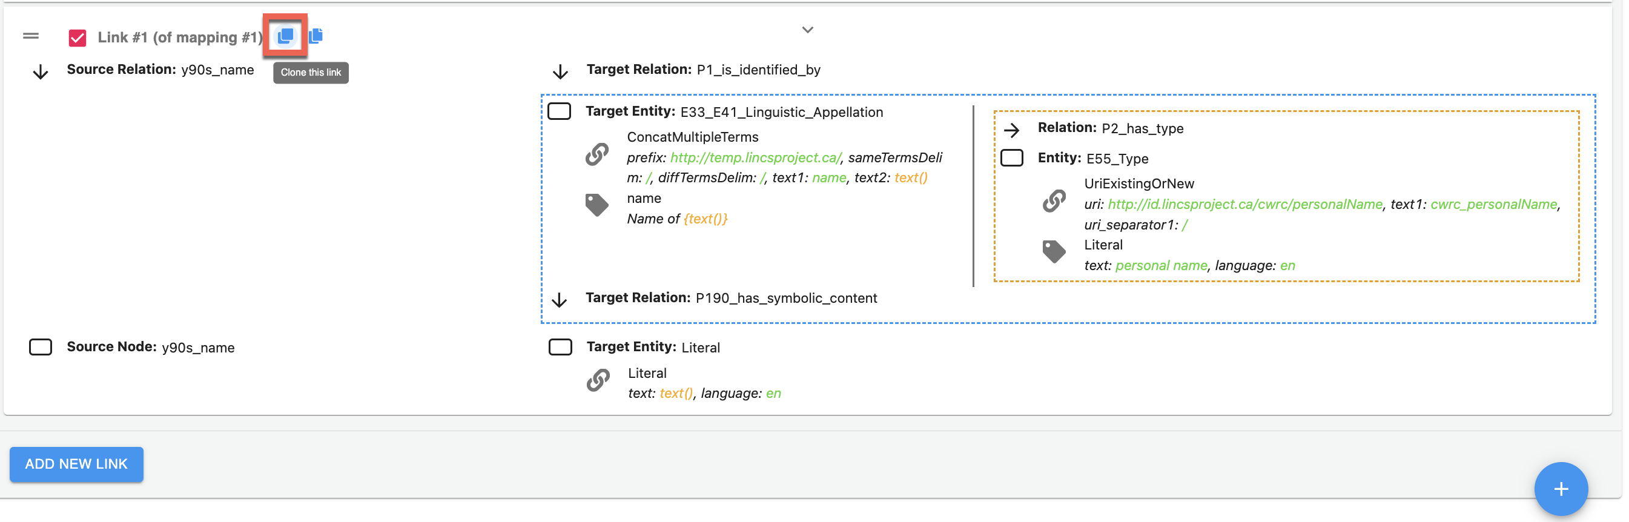Grab the drag handle left of Link #1
Viewport: 1629px width, 522px height.
31,36
